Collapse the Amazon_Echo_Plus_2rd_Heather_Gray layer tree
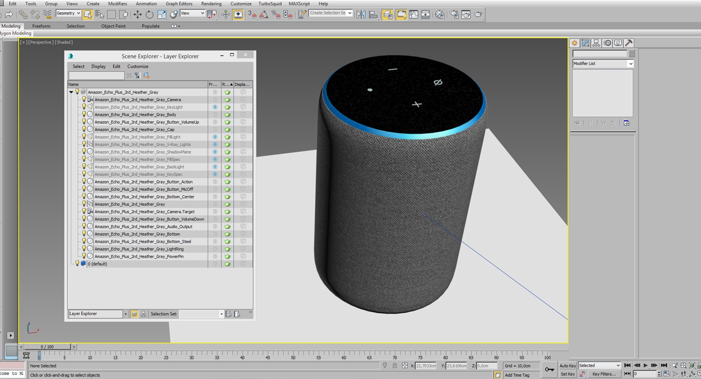This screenshot has height=379, width=701. 71,92
